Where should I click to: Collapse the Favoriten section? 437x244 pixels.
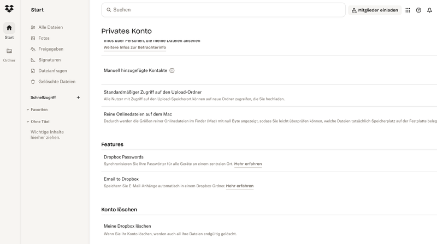pos(28,109)
